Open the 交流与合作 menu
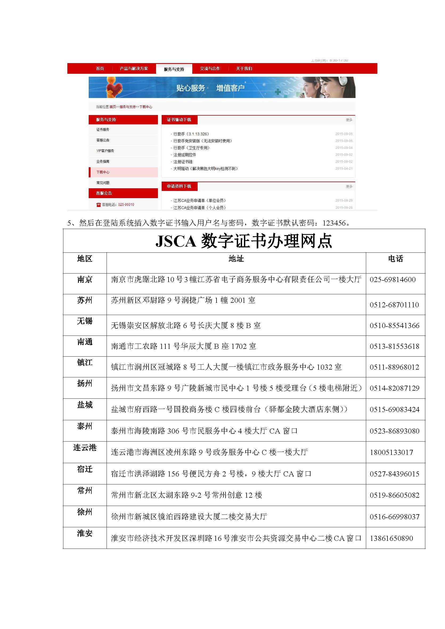This screenshot has width=445, height=629. (210, 69)
